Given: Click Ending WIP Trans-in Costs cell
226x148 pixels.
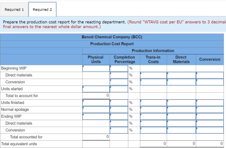Looking at the screenshot, I should click(x=153, y=117).
